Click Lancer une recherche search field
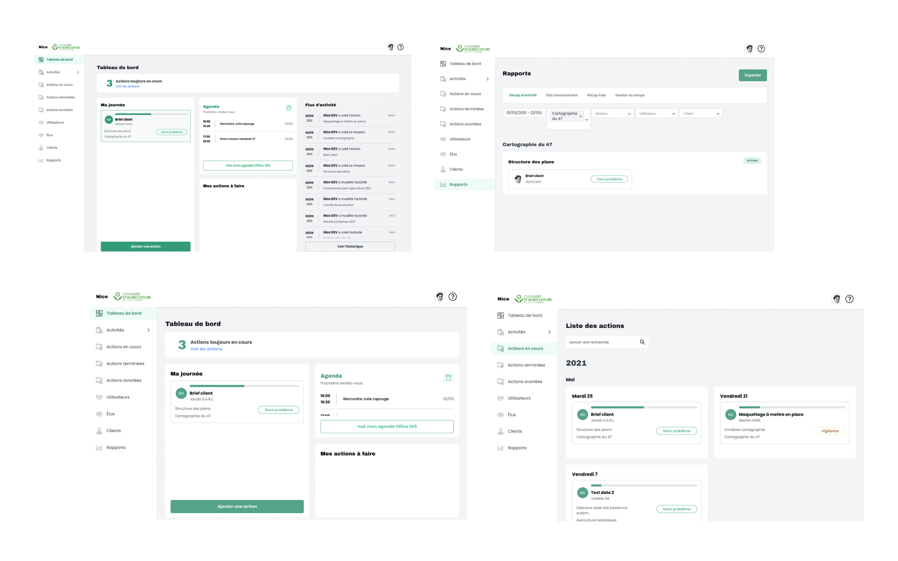 (607, 342)
